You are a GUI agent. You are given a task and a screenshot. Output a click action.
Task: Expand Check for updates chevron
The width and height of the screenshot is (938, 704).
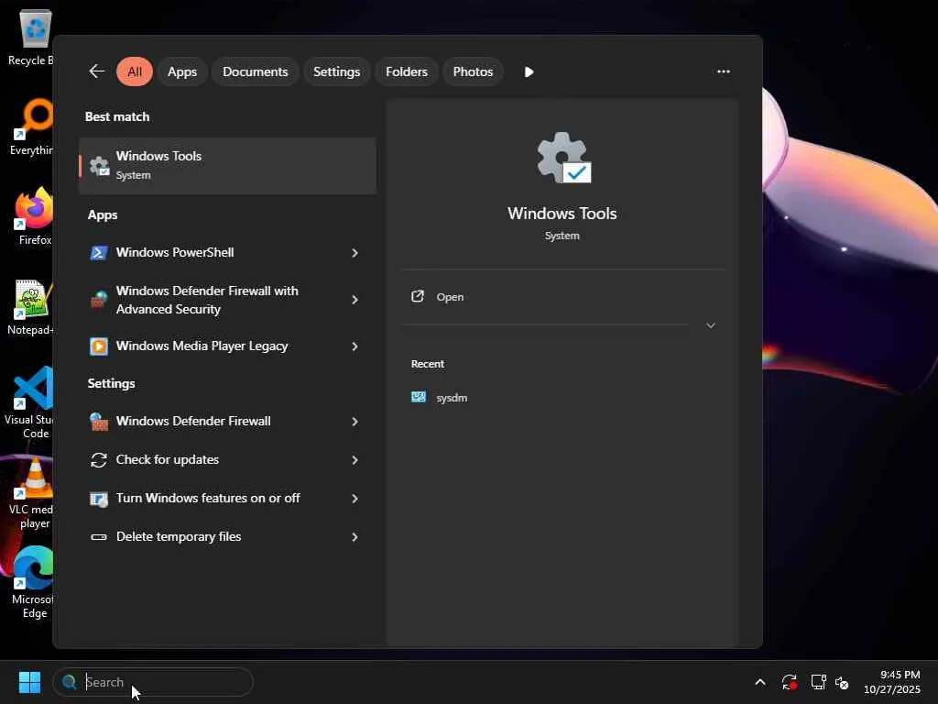[354, 460]
